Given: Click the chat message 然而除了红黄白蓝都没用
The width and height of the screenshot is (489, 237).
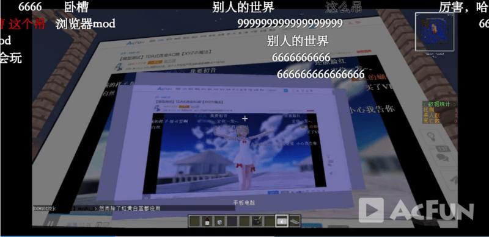Looking at the screenshot, I should click(130, 208).
